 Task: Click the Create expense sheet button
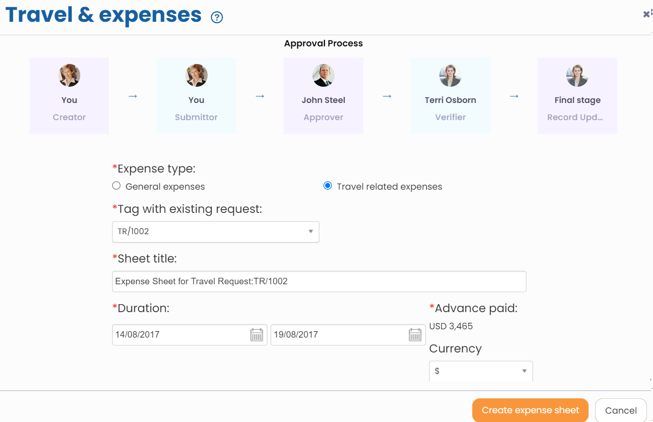(530, 410)
